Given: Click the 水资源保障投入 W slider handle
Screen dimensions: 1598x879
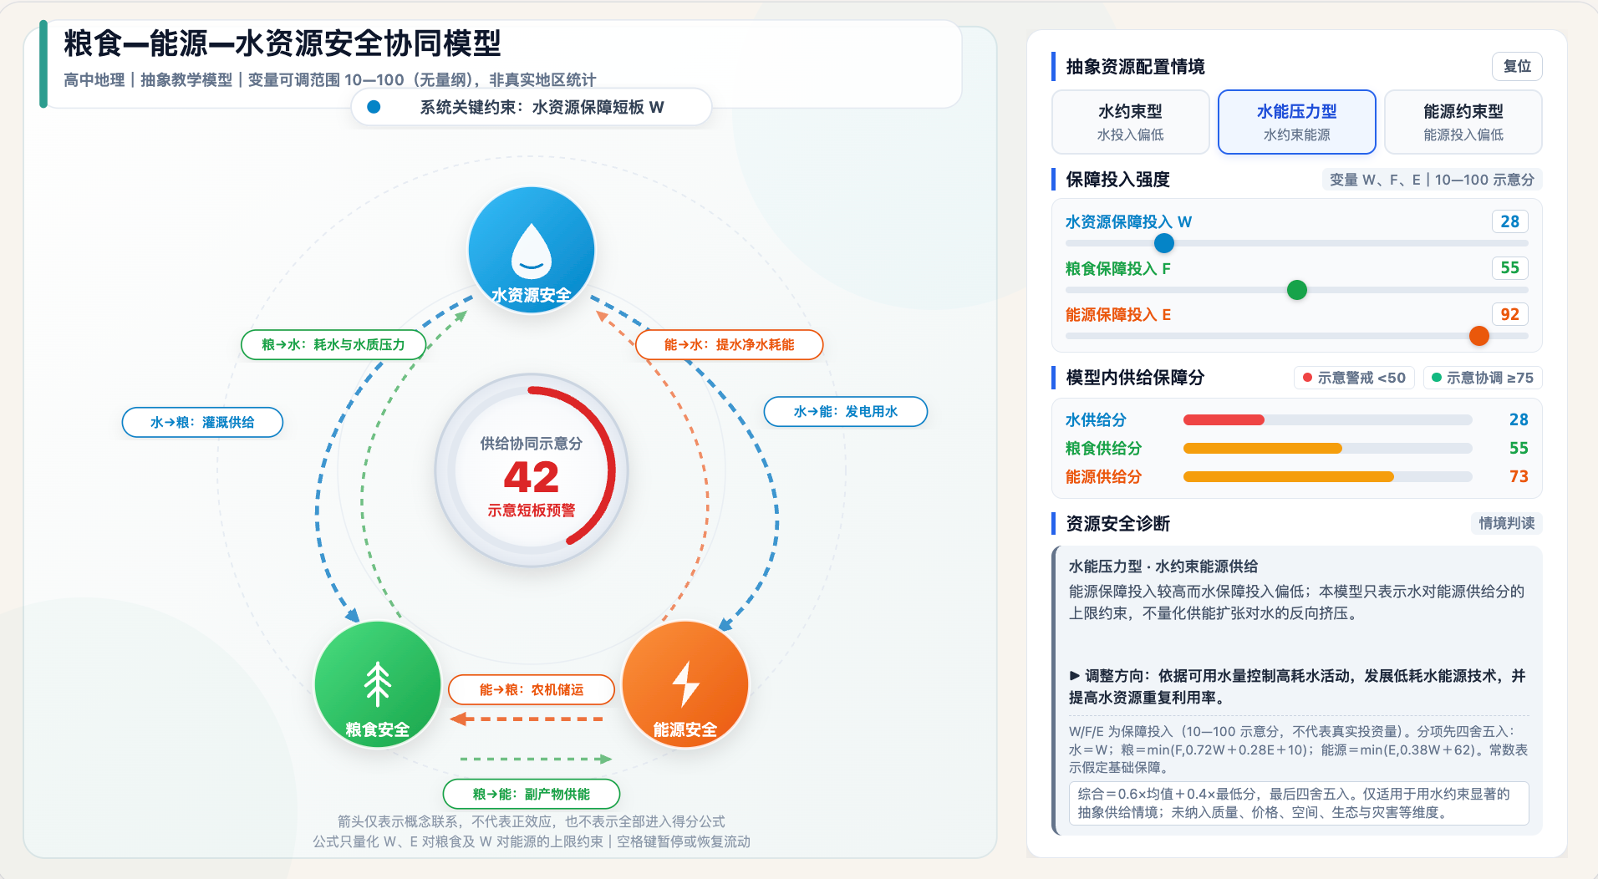Looking at the screenshot, I should (1163, 243).
